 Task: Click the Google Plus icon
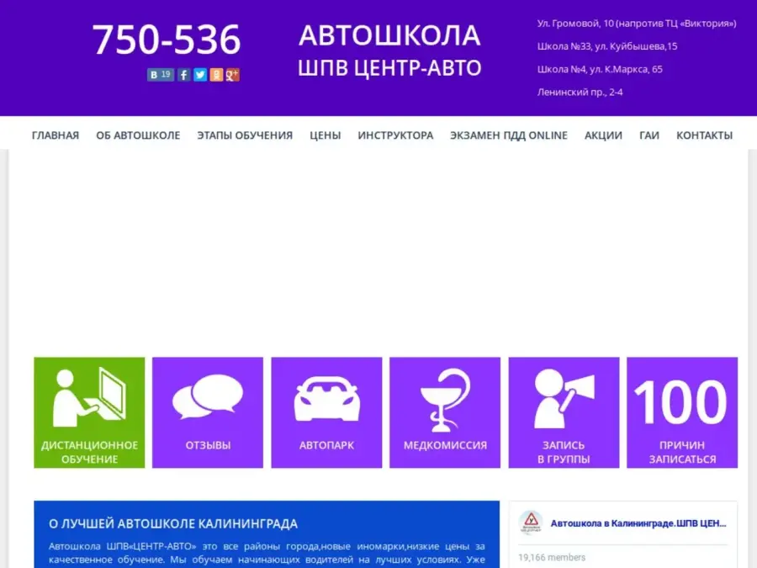[232, 75]
